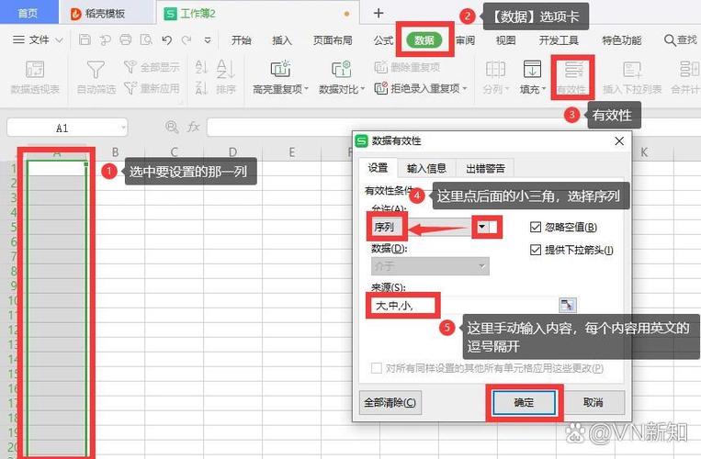This screenshot has width=701, height=459.
Task: Open the 排序 sort tool
Action: point(226,77)
